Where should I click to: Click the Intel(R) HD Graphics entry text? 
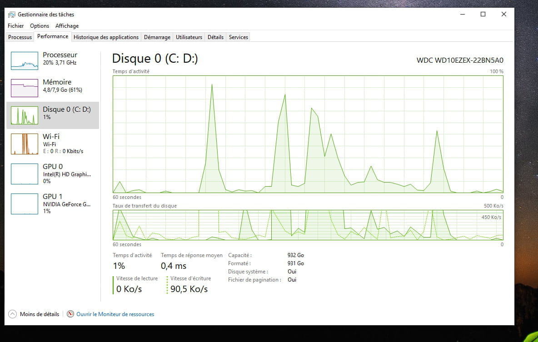(x=67, y=174)
